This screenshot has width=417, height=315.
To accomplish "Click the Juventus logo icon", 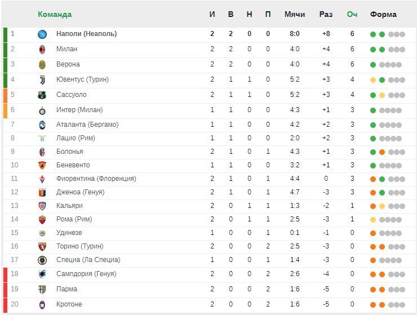I will coord(42,80).
